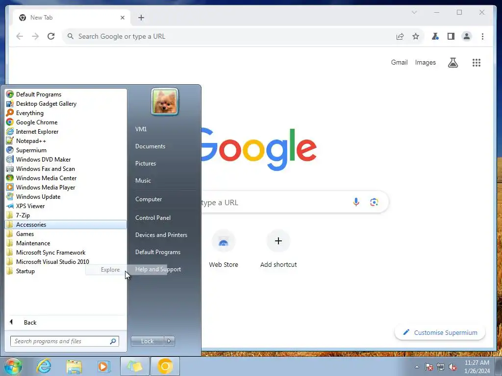Click the Lock button

point(147,341)
